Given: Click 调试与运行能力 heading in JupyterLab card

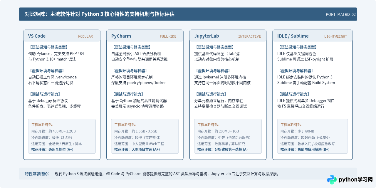Looking at the screenshot, I should (x=211, y=94).
